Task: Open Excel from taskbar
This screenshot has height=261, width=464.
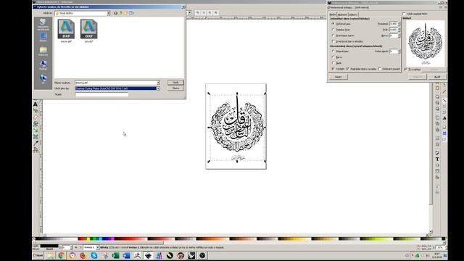Action: (x=116, y=255)
